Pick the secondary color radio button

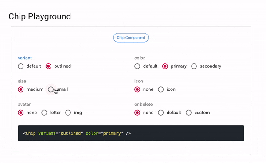(x=194, y=66)
